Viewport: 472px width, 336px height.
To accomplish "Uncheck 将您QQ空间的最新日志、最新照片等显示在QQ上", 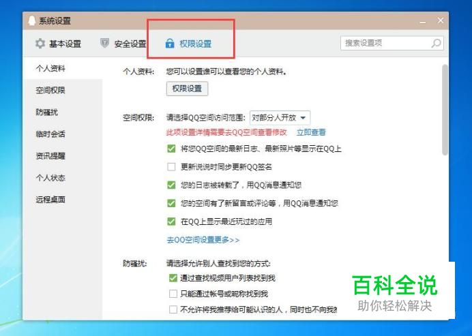I will click(171, 149).
